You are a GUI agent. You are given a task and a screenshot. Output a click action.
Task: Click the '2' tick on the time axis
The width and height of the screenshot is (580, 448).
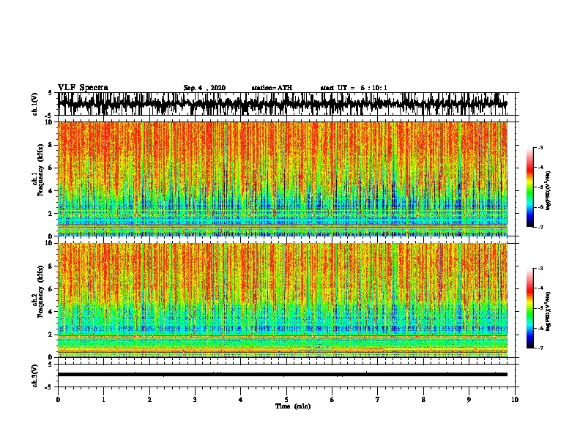click(x=149, y=400)
